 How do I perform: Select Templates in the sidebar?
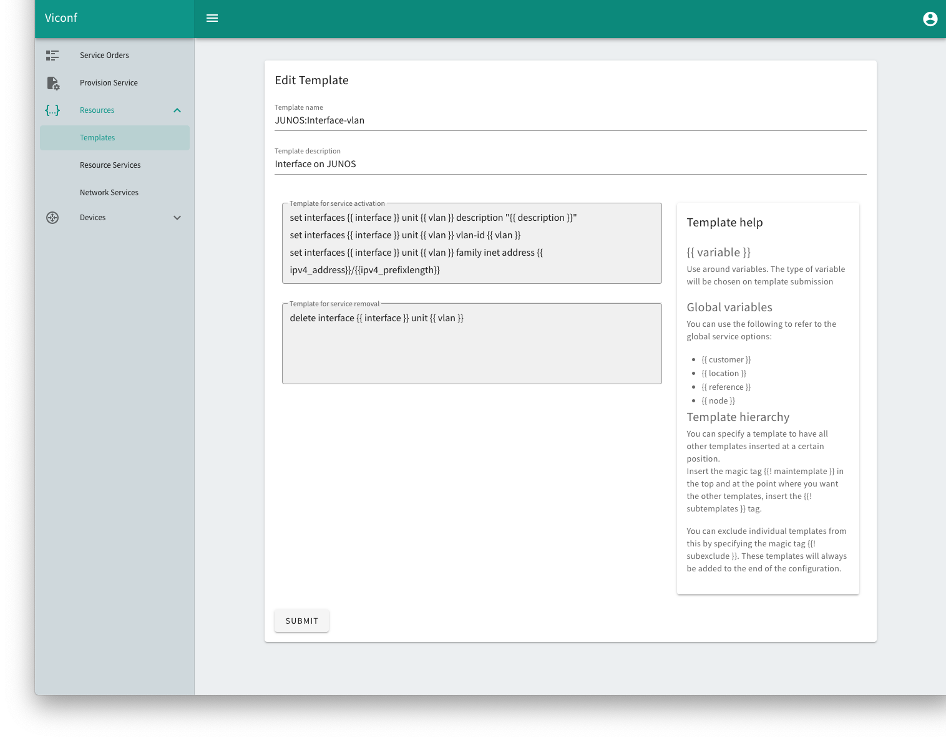[x=97, y=138]
